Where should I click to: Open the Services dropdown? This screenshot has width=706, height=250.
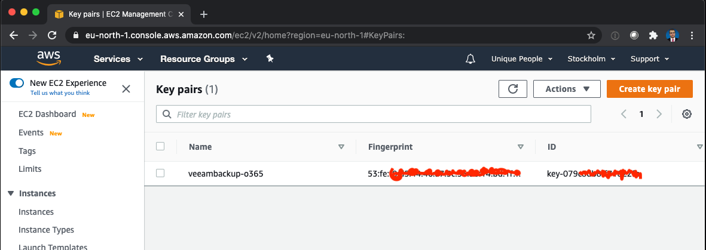coord(118,59)
